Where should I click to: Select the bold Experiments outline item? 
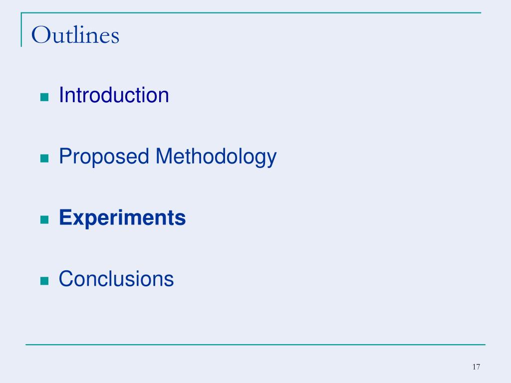click(122, 218)
